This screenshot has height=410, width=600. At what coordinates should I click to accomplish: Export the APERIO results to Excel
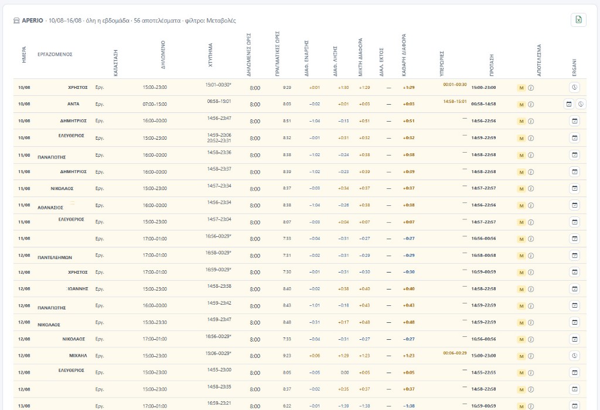[x=578, y=20]
